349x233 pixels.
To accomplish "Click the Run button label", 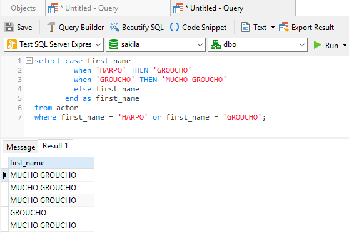I will tap(331, 46).
